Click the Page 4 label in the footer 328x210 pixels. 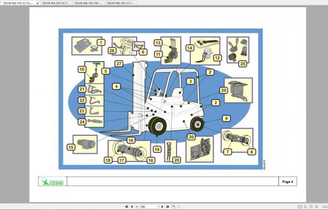click(x=288, y=182)
